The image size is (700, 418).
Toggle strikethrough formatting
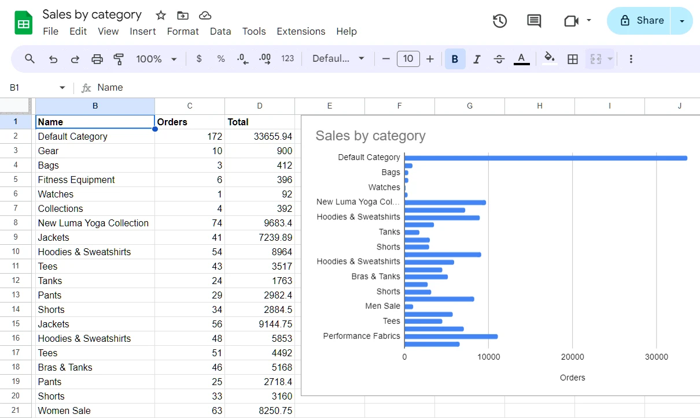click(x=499, y=58)
